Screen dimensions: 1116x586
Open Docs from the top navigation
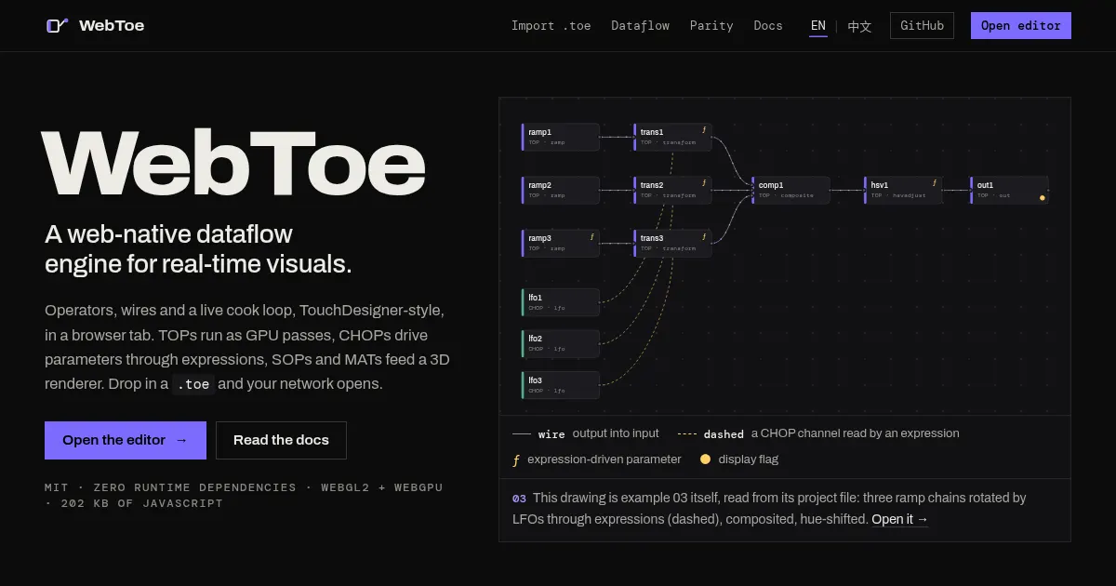[768, 26]
